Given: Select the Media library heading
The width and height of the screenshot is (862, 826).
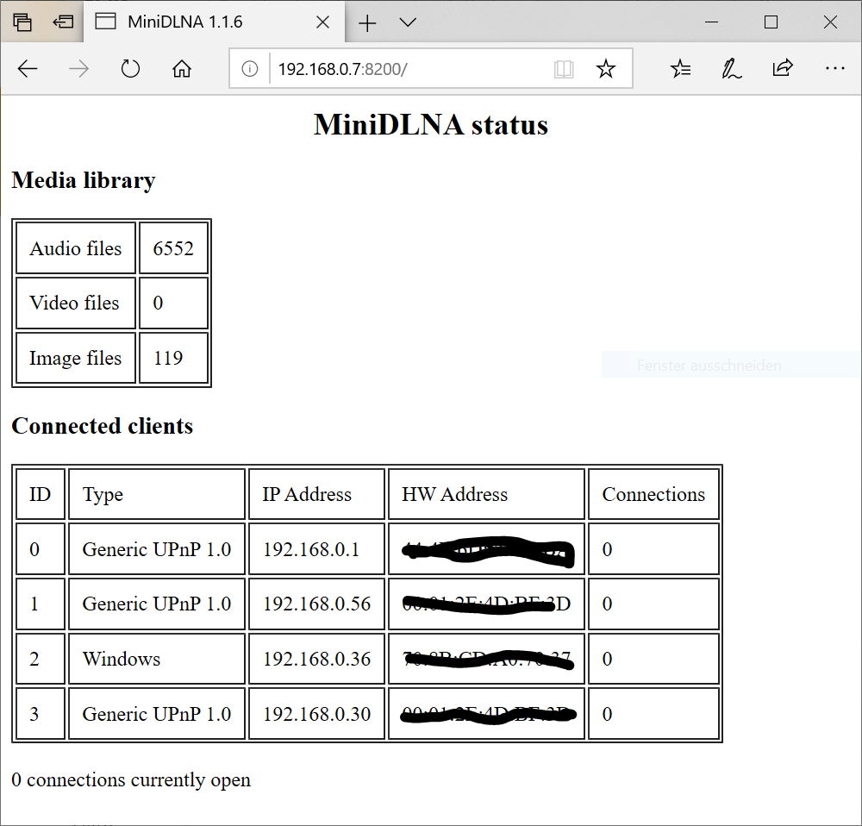Looking at the screenshot, I should point(84,181).
